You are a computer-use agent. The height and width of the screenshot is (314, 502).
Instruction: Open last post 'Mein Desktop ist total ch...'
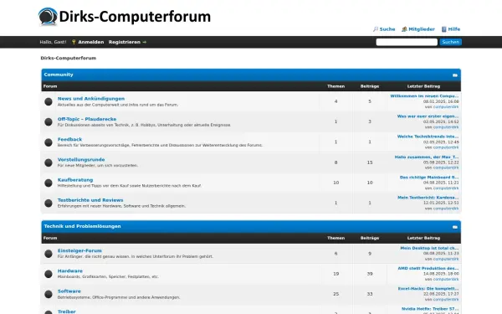(x=429, y=248)
